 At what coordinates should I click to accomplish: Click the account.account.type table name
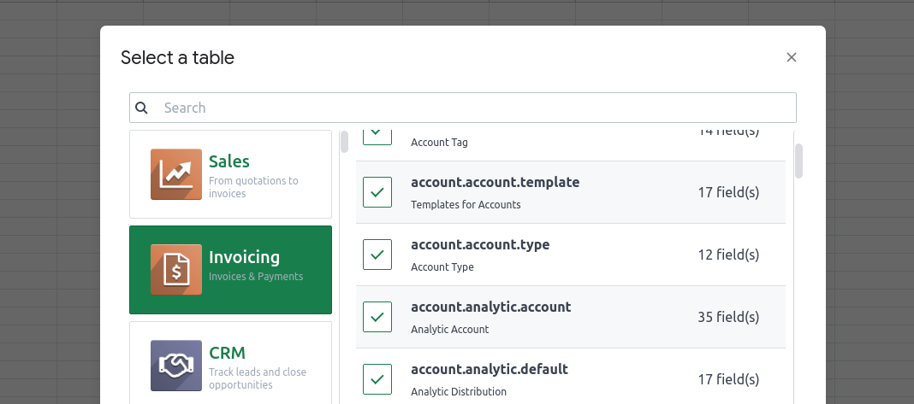(479, 244)
